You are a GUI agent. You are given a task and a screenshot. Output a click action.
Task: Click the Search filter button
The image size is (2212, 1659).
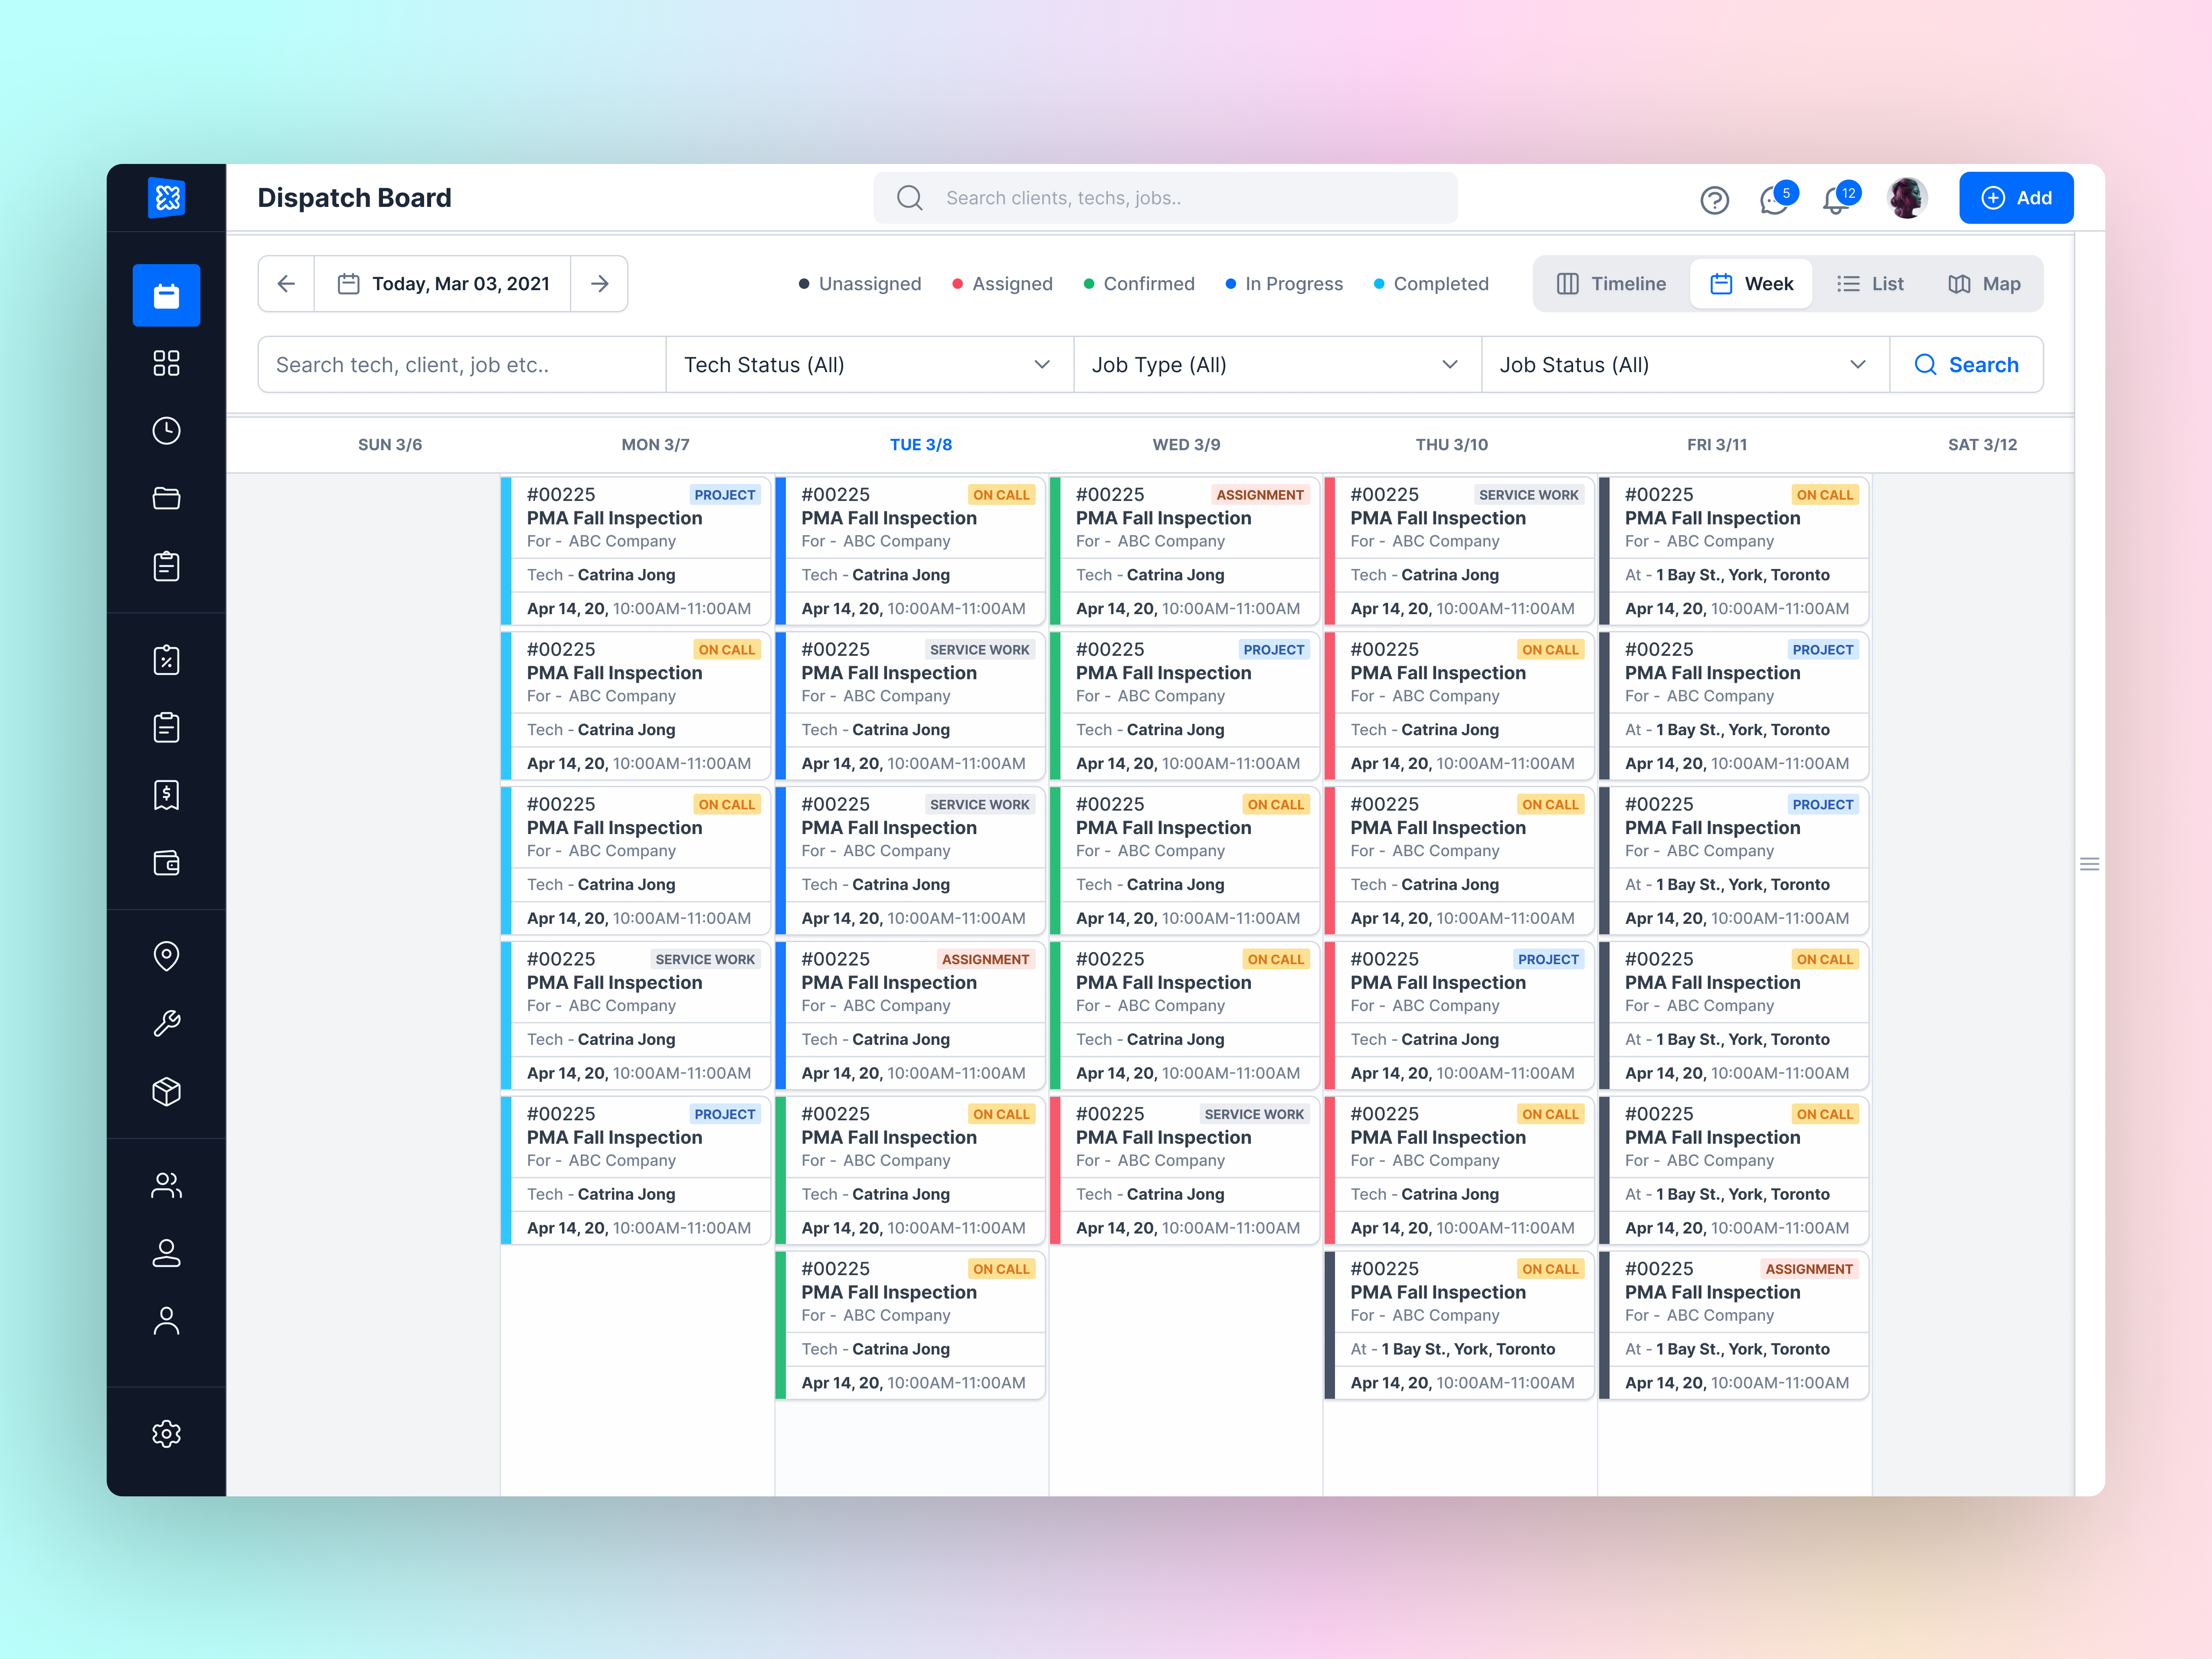pyautogui.click(x=1966, y=365)
